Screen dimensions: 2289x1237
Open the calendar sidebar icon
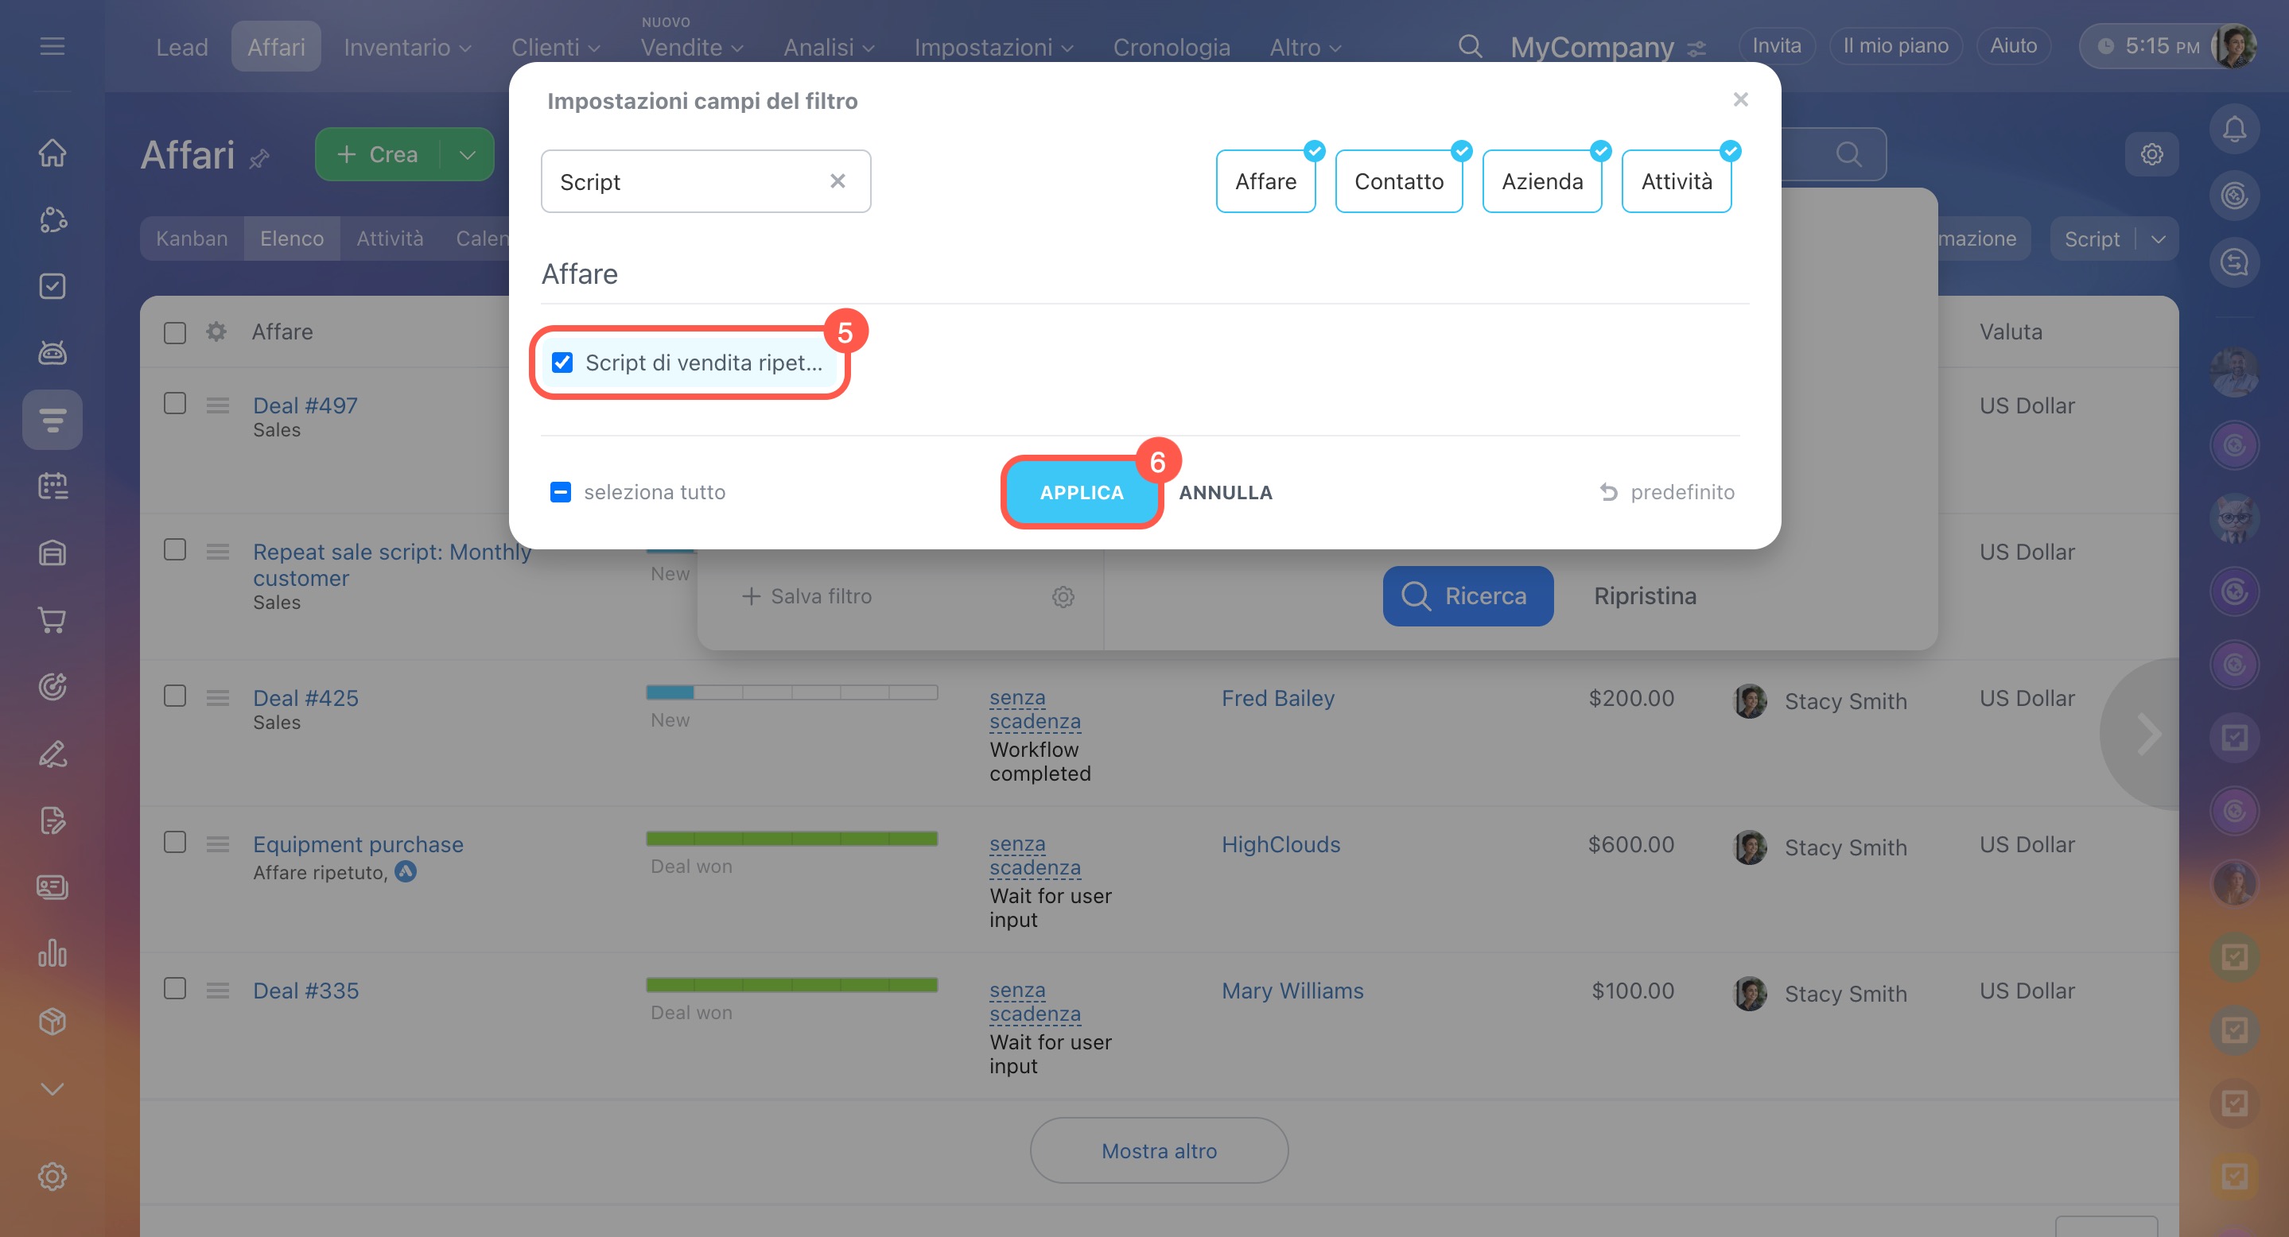pyautogui.click(x=52, y=486)
